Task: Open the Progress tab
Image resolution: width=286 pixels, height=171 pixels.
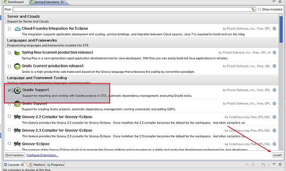Action: pos(56,165)
